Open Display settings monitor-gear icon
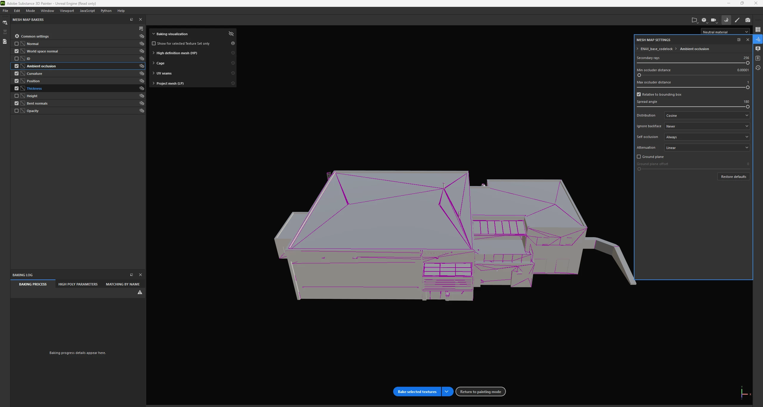 pyautogui.click(x=758, y=49)
